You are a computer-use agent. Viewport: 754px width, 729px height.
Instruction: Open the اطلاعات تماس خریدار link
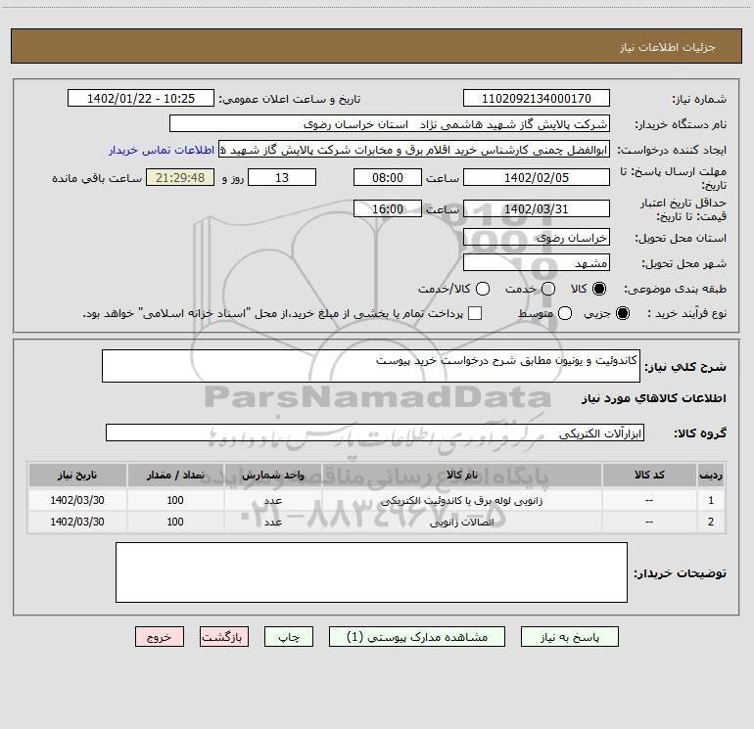coord(162,150)
